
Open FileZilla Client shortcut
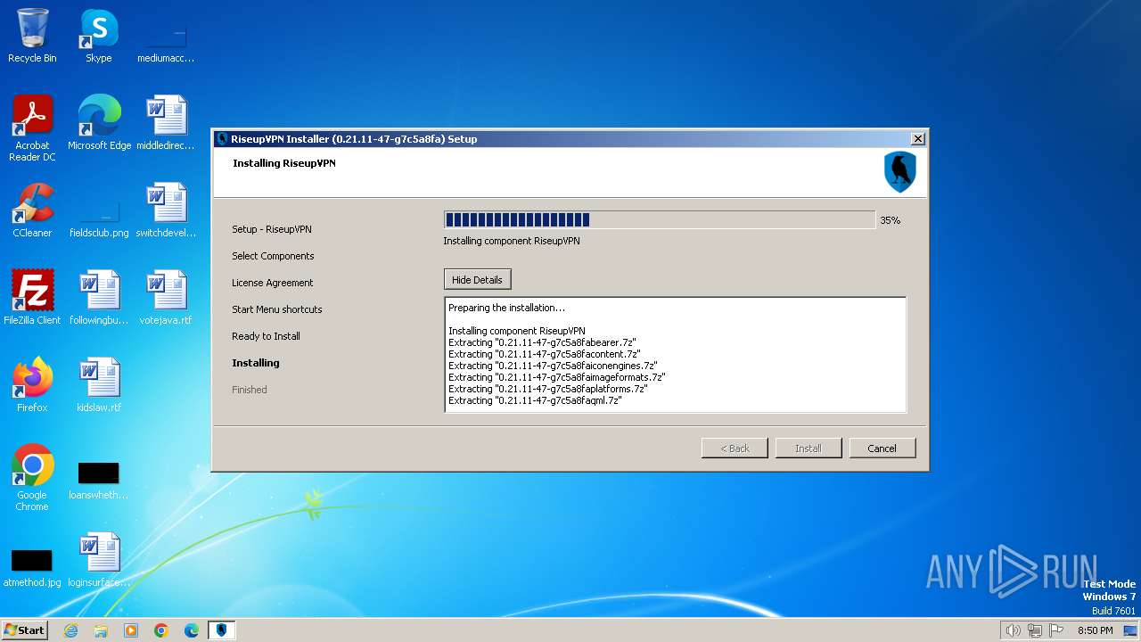pos(32,298)
